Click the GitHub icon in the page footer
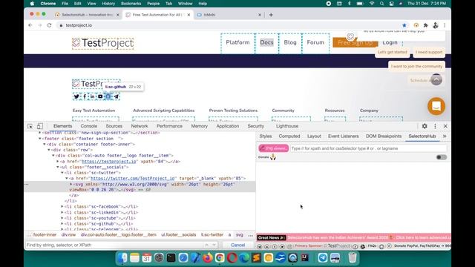 click(x=108, y=96)
